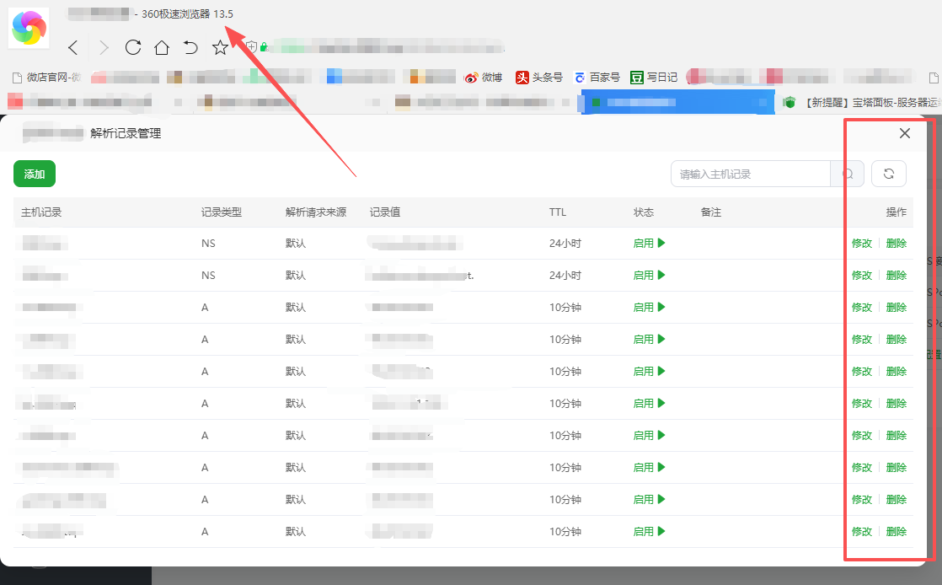Toggle 启用 status of the first NS record
This screenshot has height=585, width=942.
point(649,244)
